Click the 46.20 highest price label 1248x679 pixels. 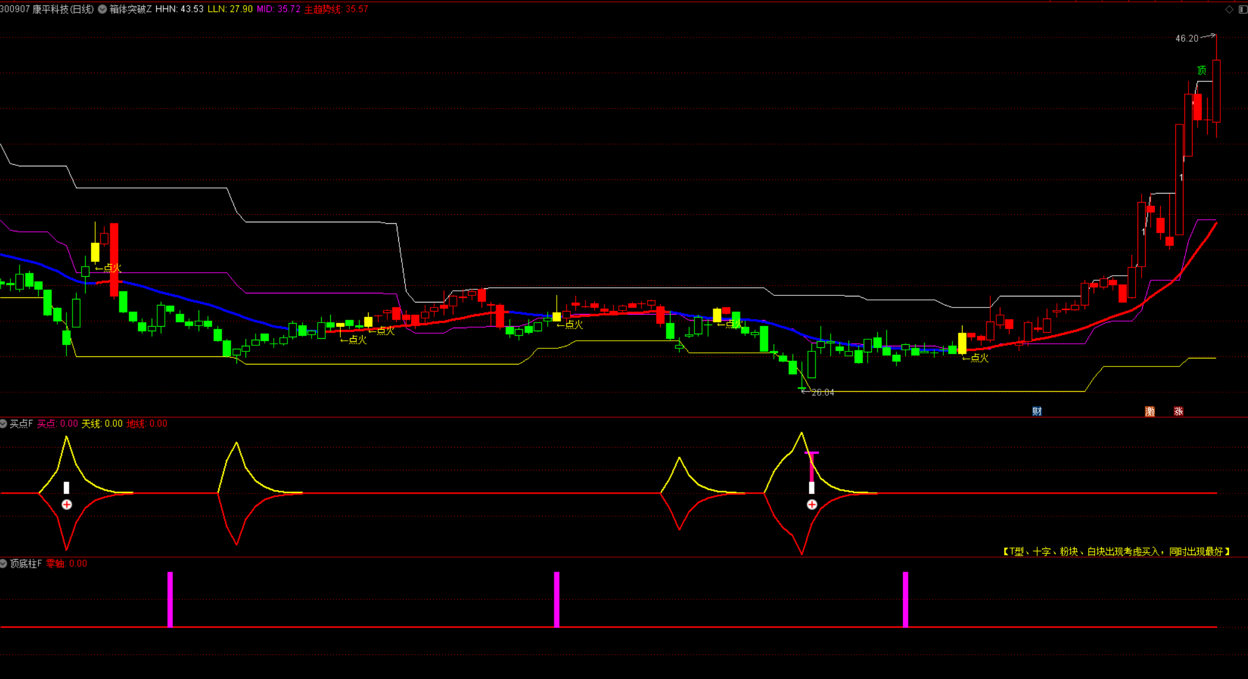pos(1186,38)
